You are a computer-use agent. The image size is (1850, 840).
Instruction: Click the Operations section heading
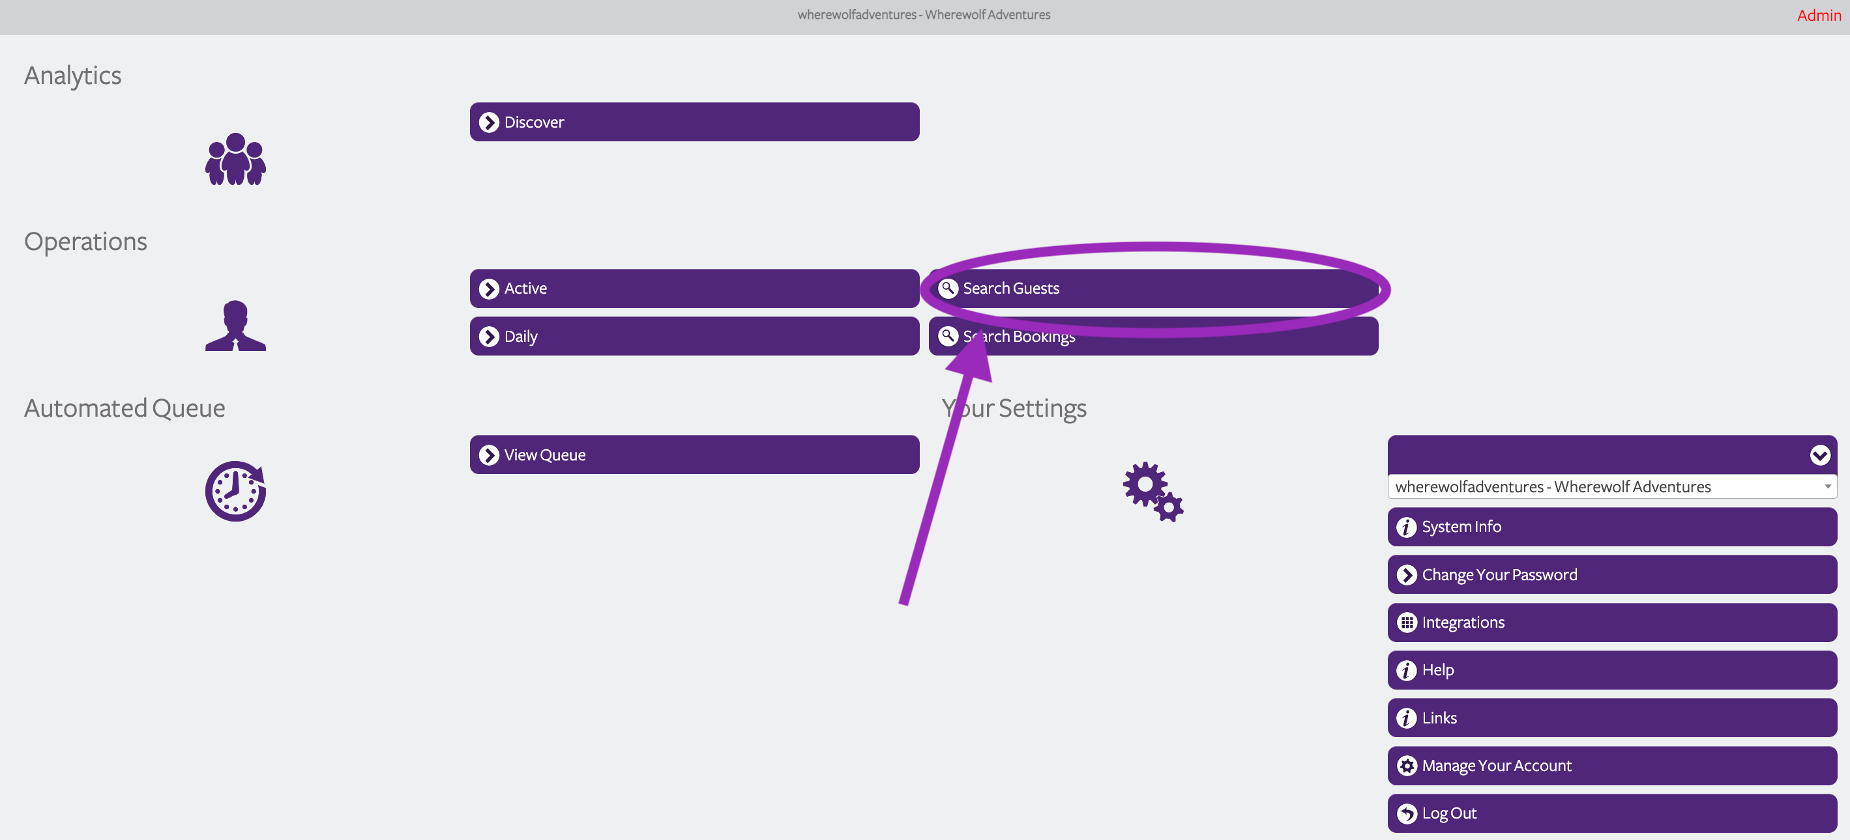[x=85, y=242]
